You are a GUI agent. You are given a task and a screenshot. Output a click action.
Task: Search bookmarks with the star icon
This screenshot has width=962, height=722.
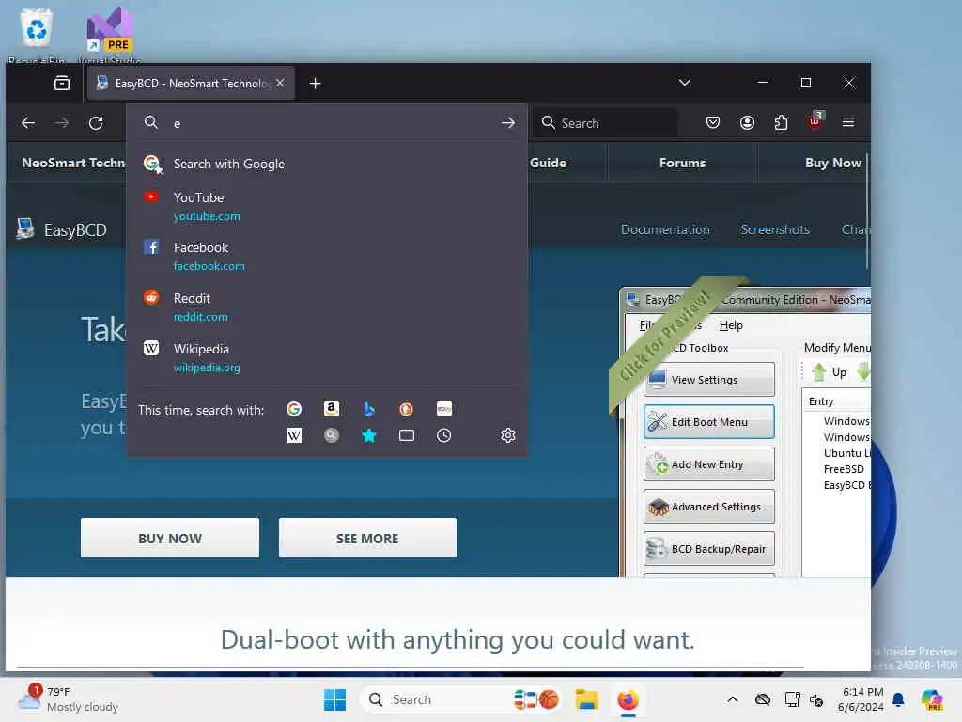point(368,435)
